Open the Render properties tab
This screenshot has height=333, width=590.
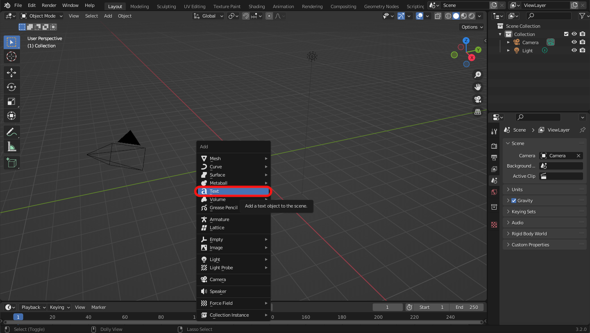coord(494,146)
